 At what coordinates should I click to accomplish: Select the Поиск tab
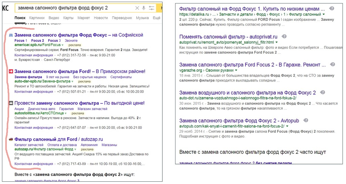tap(20, 18)
